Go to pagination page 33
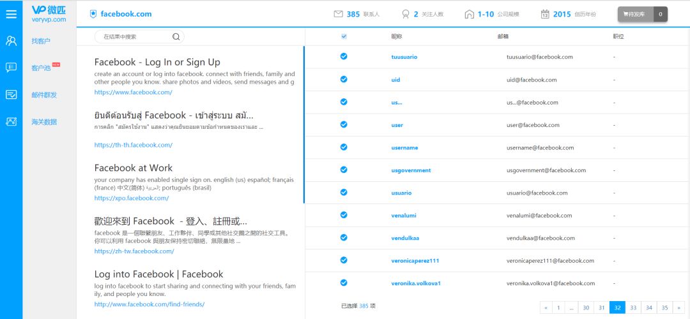Viewport: 690px width, 319px height. [633, 308]
